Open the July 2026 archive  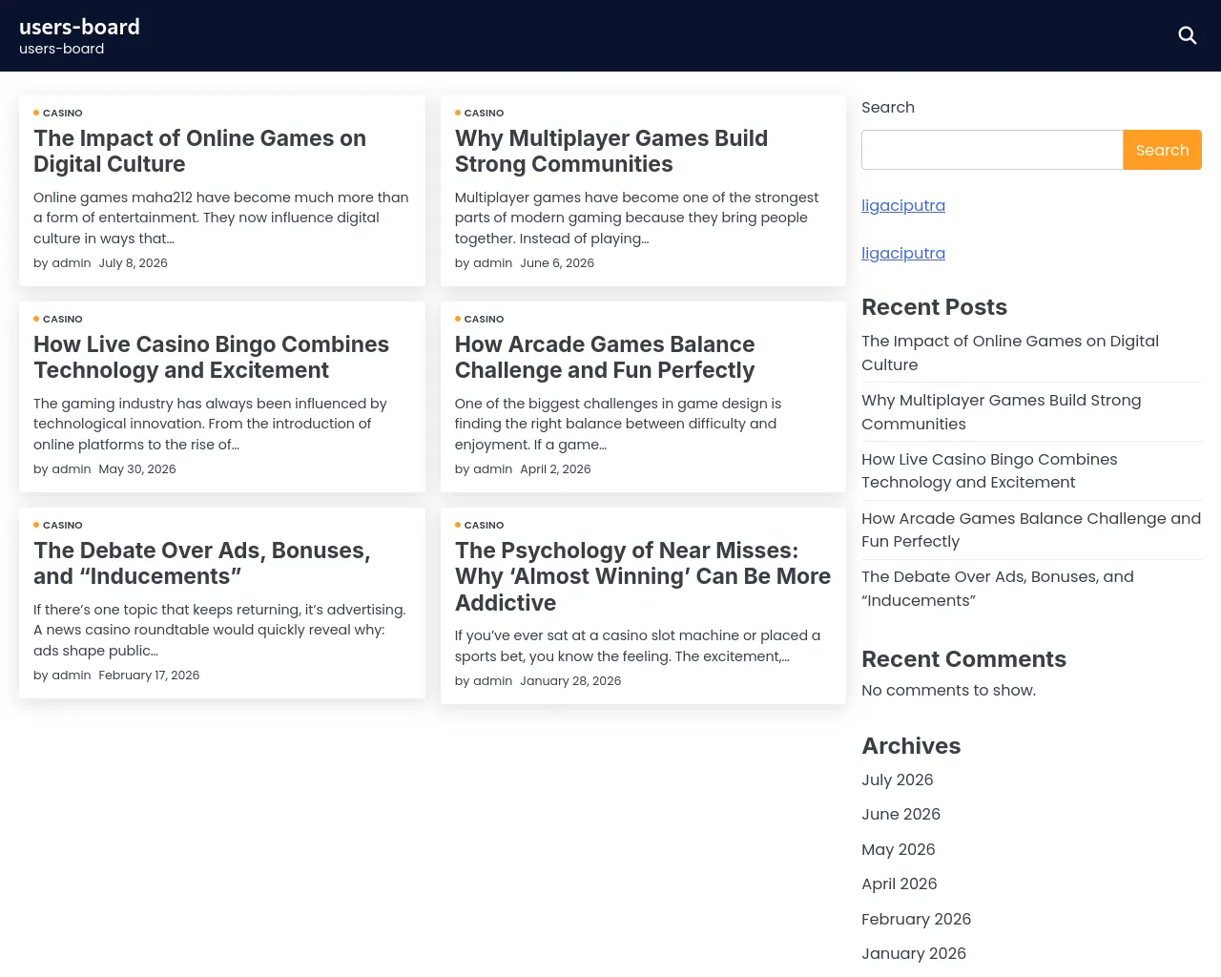(897, 780)
